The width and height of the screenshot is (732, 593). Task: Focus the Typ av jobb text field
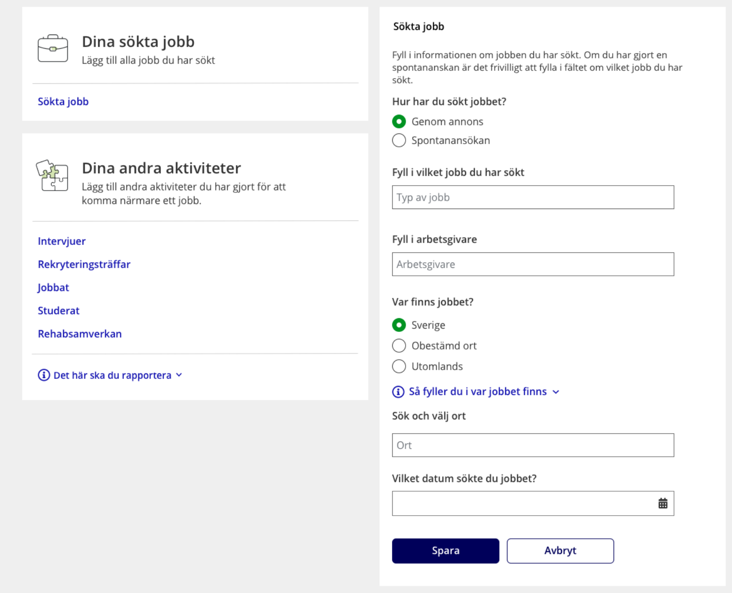point(533,198)
